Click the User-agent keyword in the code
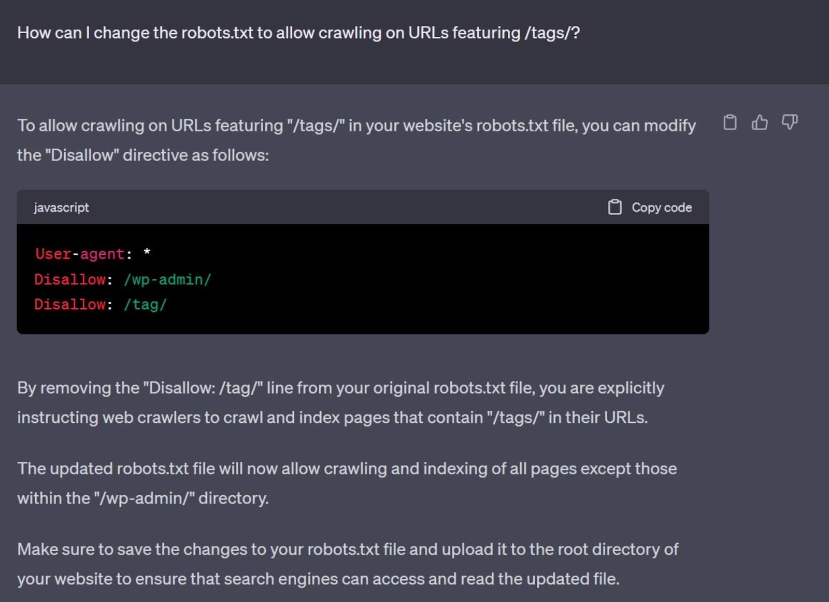 click(x=80, y=254)
